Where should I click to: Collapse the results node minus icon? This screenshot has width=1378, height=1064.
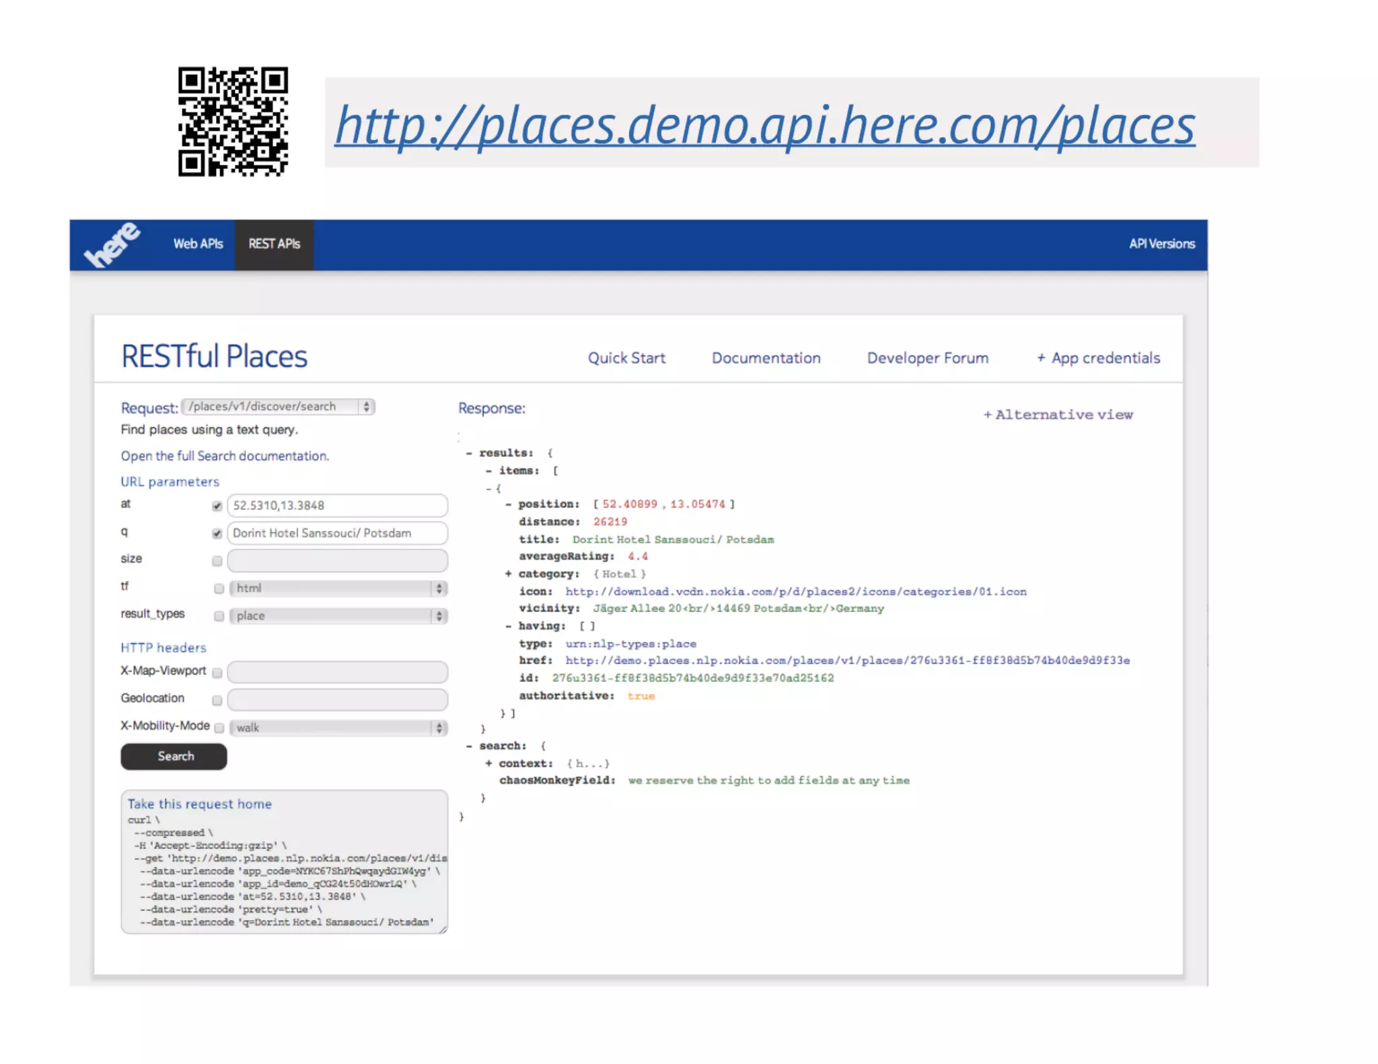click(x=469, y=453)
